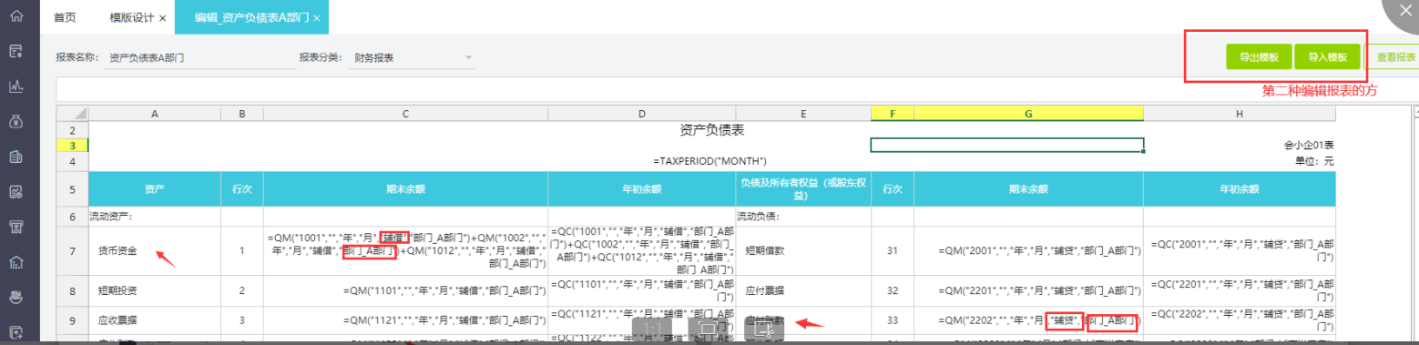Click the 流动资产: cell
The width and height of the screenshot is (1419, 345).
(154, 218)
